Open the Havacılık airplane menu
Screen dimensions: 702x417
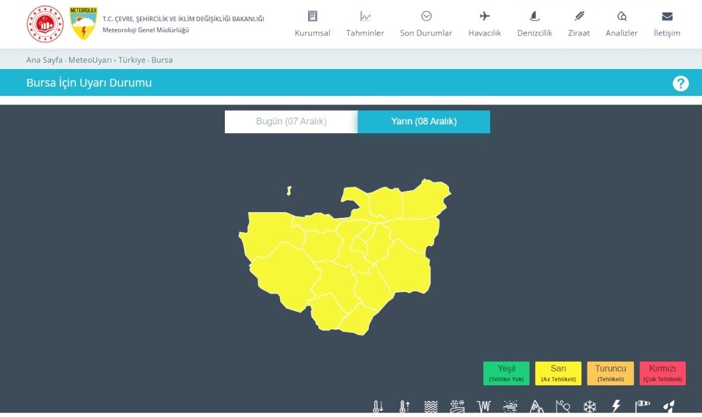[485, 24]
